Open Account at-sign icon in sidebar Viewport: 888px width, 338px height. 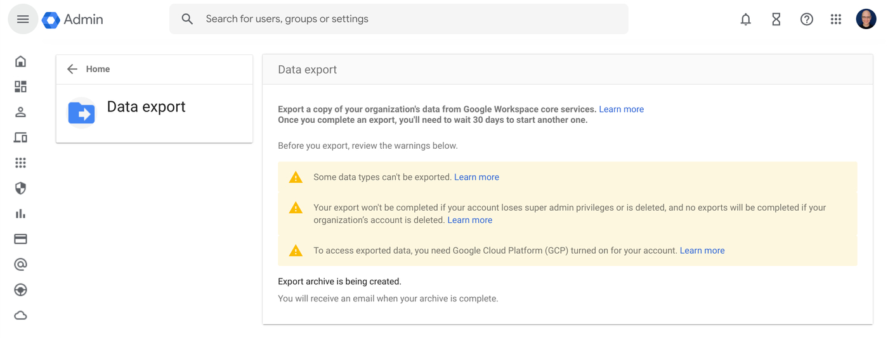click(x=21, y=264)
